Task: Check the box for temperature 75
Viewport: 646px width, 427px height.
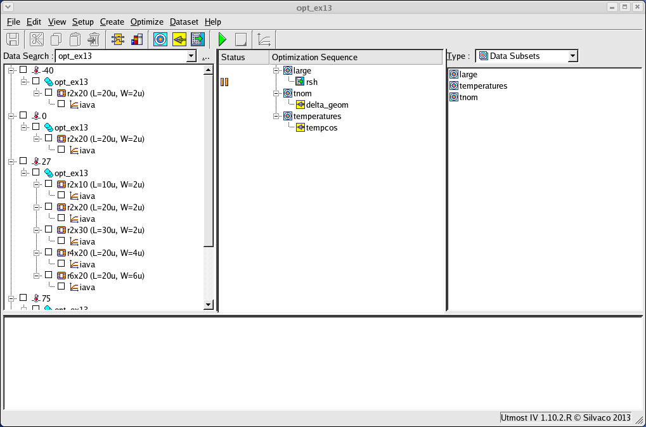Action: coord(23,297)
